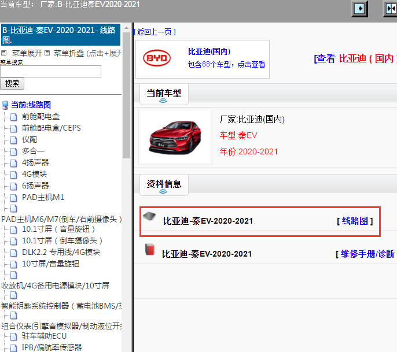
Task: Open the 线路图 link for 秦EV
Action: 355,221
